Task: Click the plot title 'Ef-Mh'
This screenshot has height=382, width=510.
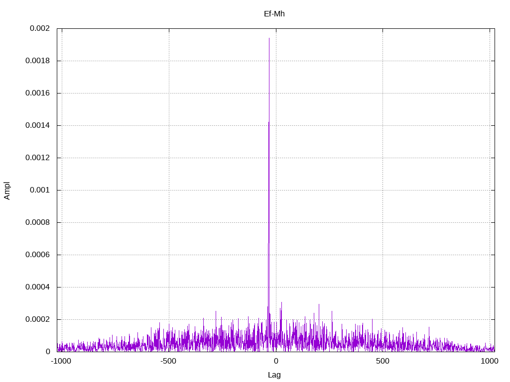Action: coord(274,13)
